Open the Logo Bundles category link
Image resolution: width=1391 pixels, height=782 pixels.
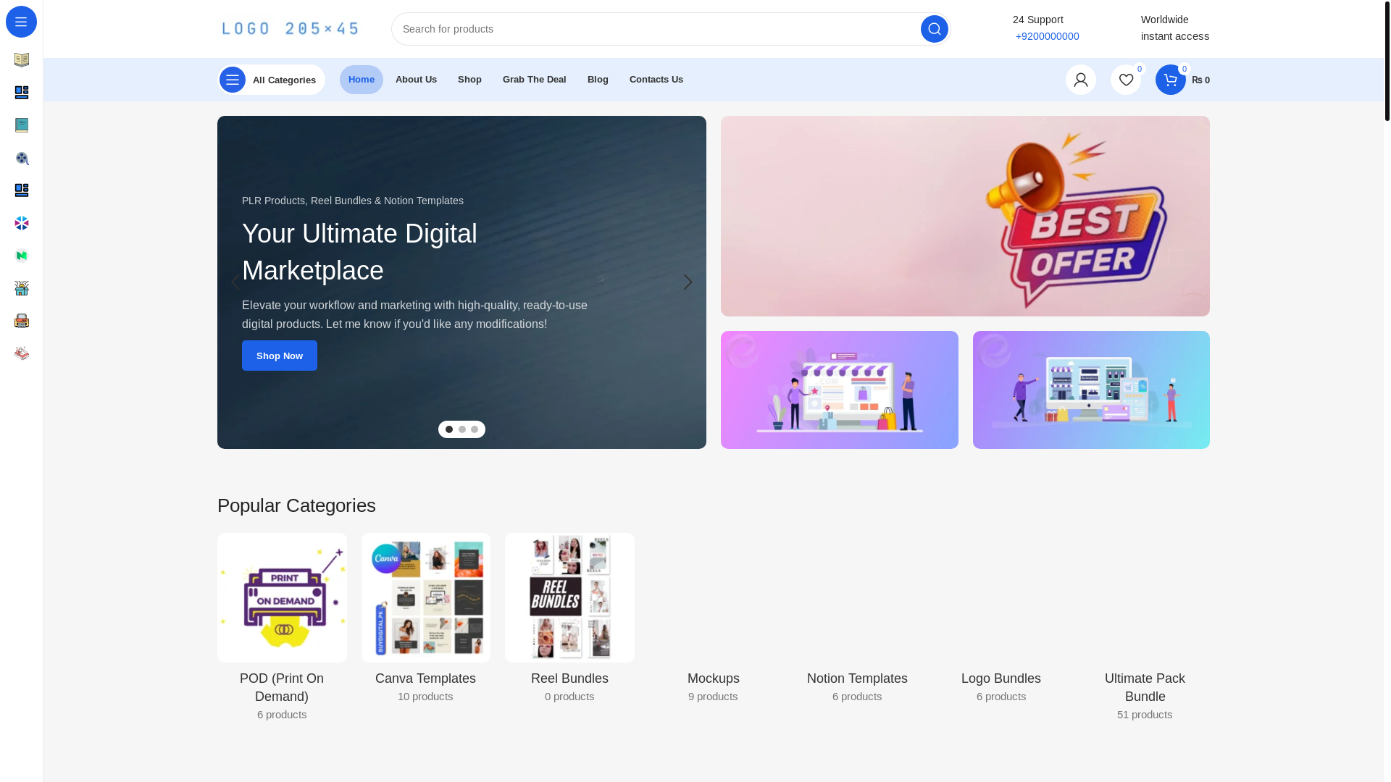pyautogui.click(x=1001, y=678)
